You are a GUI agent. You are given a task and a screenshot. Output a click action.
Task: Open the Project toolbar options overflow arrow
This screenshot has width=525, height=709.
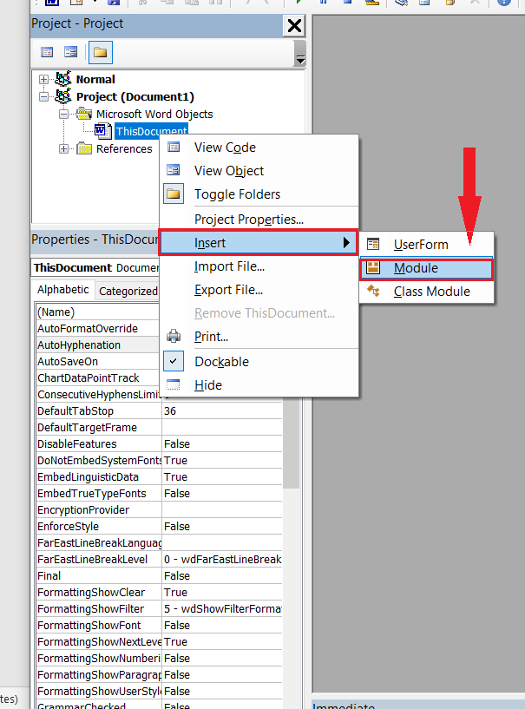[299, 54]
